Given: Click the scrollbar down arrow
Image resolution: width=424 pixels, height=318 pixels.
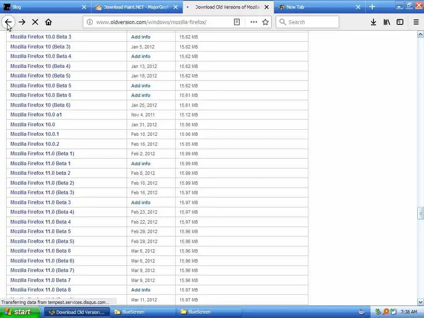Looking at the screenshot, I should 421,302.
